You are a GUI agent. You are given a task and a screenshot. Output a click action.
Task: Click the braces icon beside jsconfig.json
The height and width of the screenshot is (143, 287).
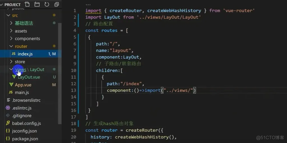tap(8, 131)
